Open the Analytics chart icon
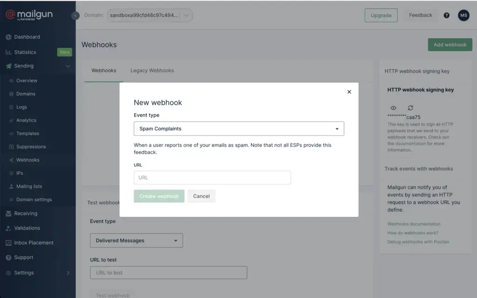 [11, 121]
